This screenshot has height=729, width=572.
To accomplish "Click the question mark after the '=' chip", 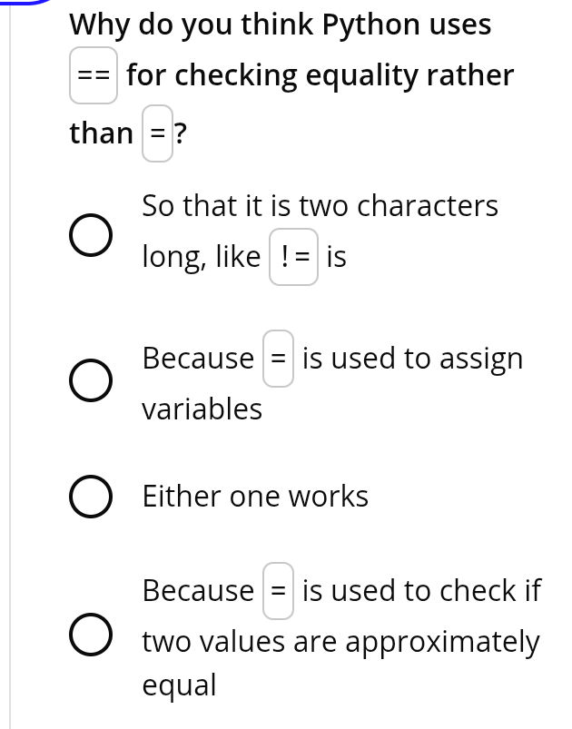I will 180,133.
